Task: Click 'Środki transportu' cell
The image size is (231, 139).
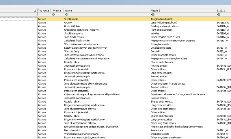Action: point(74,33)
